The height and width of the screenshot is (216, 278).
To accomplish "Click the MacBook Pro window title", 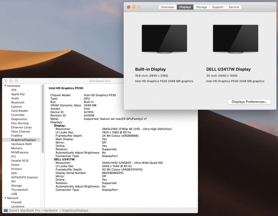I will tap(100, 81).
